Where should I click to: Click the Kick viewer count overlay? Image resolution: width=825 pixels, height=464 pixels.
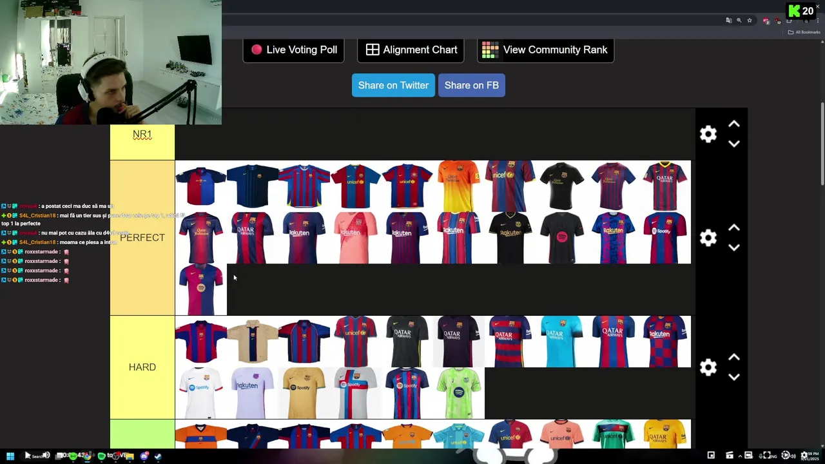coord(802,11)
